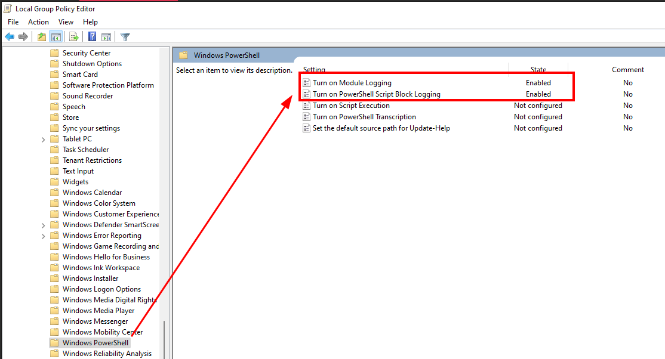This screenshot has width=665, height=359.
Task: Expand the Windows Error Reporting node
Action: (x=43, y=236)
